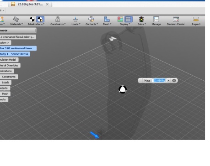
Task: Select the Constraints browser tree node
Action: 9,77
